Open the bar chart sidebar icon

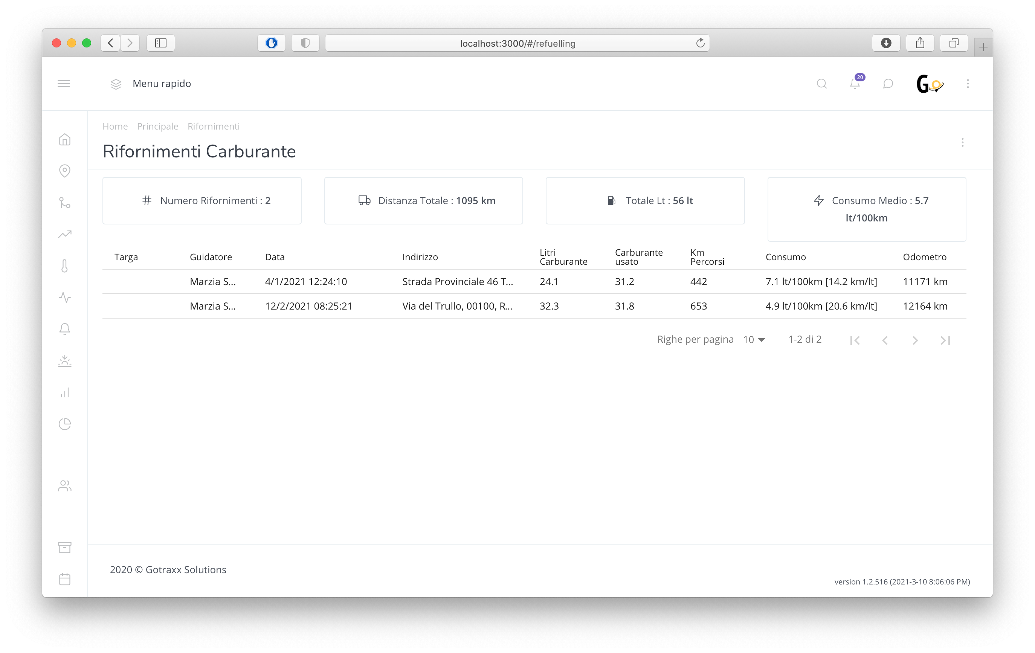click(64, 392)
